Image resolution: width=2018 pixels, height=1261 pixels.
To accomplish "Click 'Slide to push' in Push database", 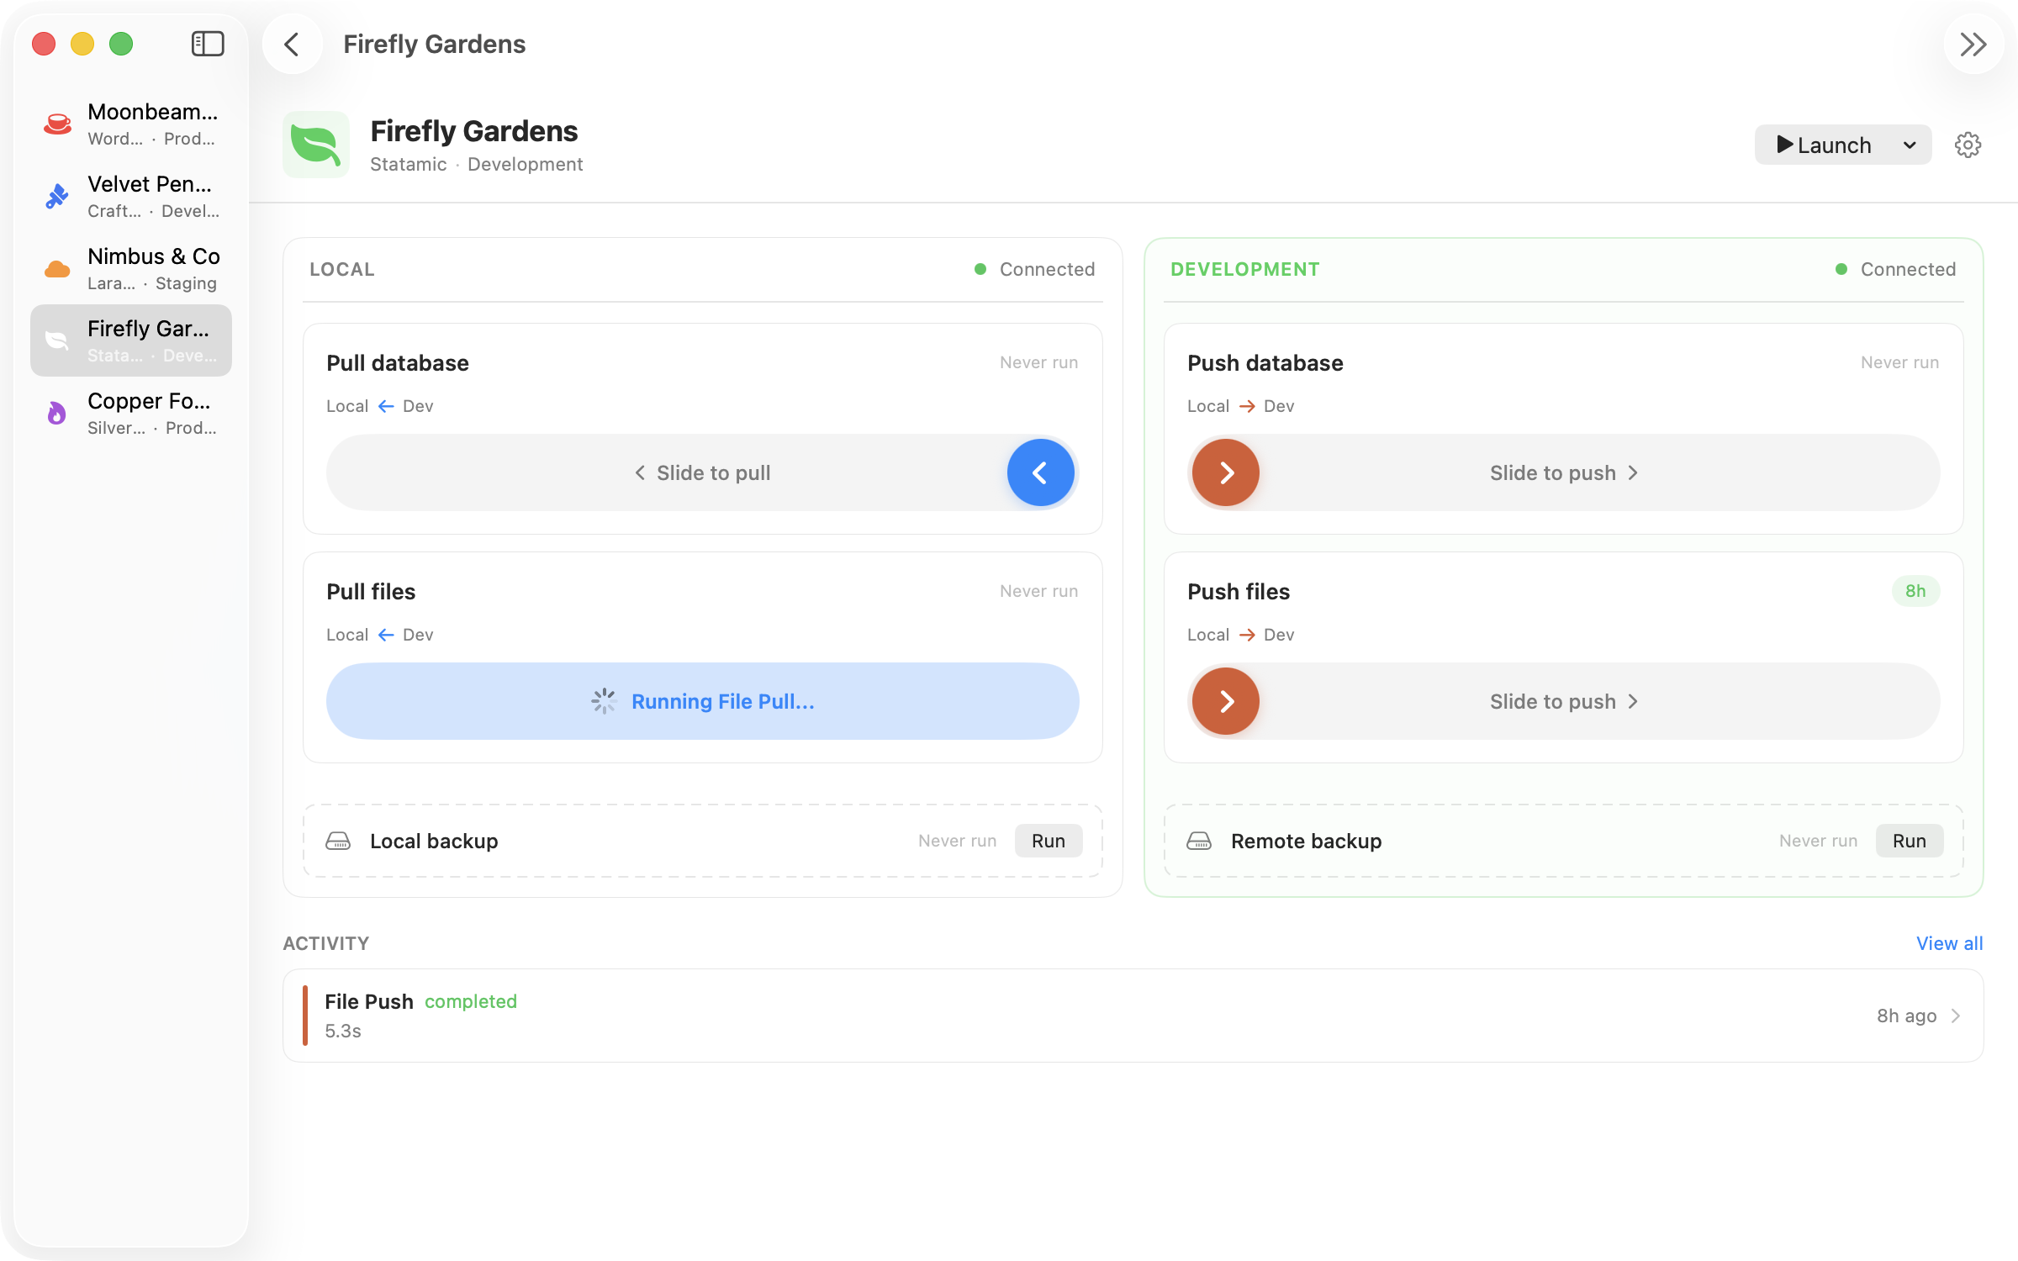I will [1564, 472].
